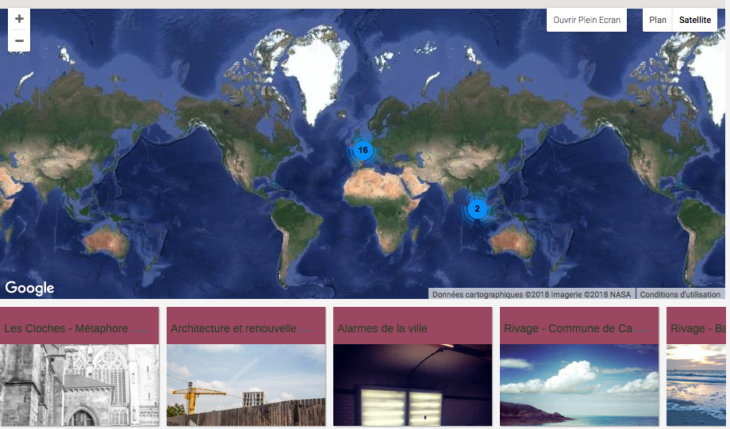Zoom in with the plus button
Viewport: 730px width, 429px height.
[x=19, y=19]
